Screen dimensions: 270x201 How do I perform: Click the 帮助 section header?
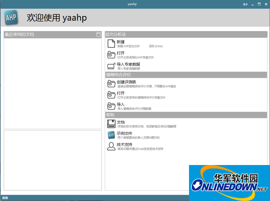pos(186,115)
